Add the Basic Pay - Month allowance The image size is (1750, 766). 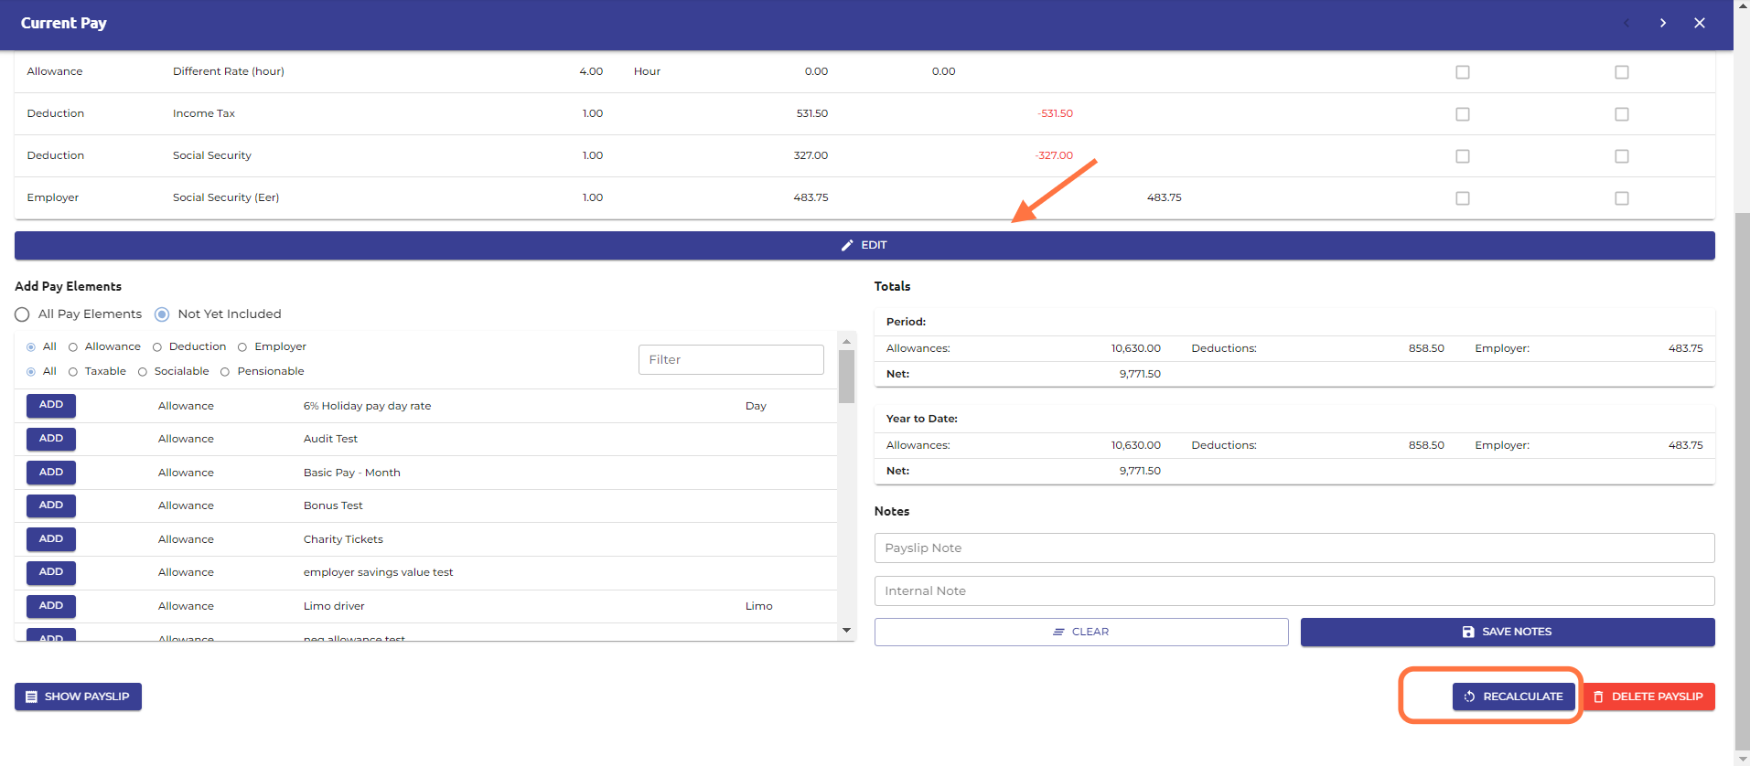point(51,473)
